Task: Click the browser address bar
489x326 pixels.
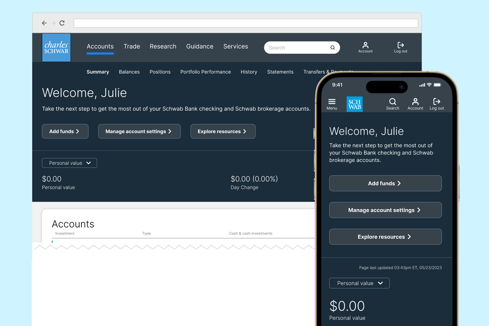Action: (x=246, y=23)
